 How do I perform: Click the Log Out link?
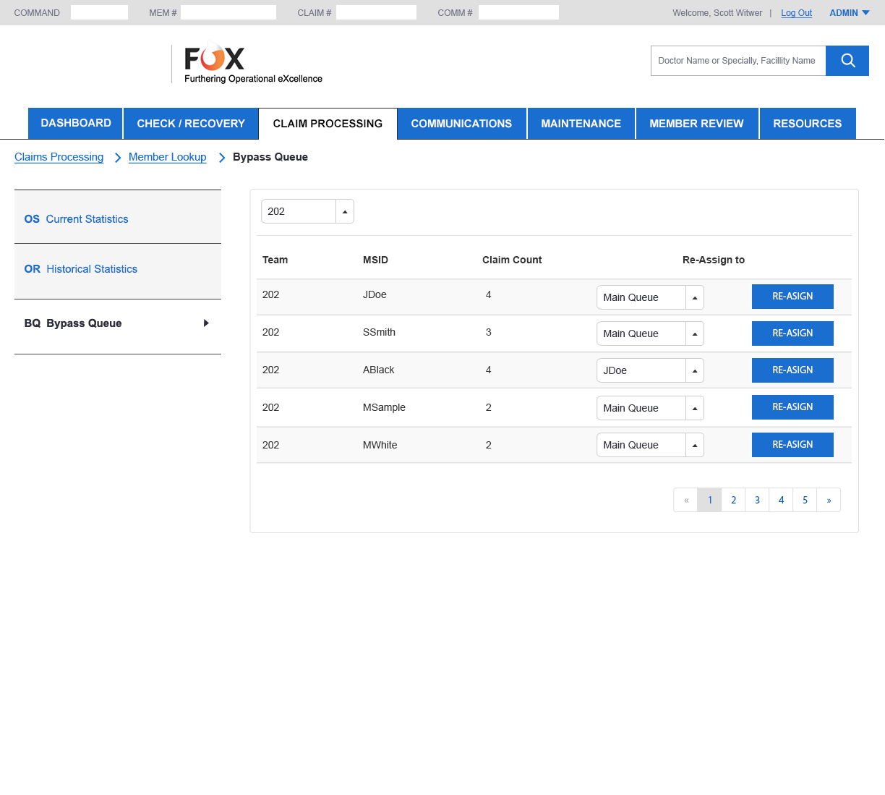796,13
